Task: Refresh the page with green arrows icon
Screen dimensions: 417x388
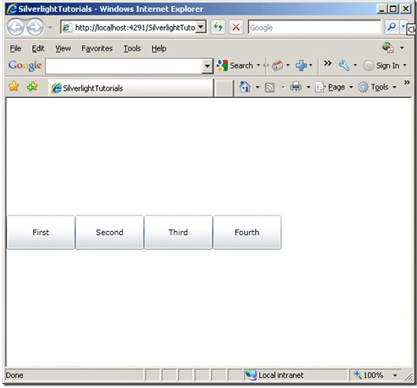Action: point(218,27)
